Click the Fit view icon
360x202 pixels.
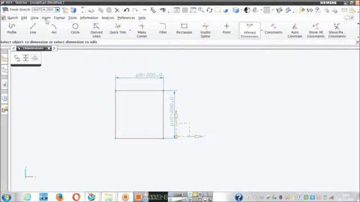click(177, 10)
